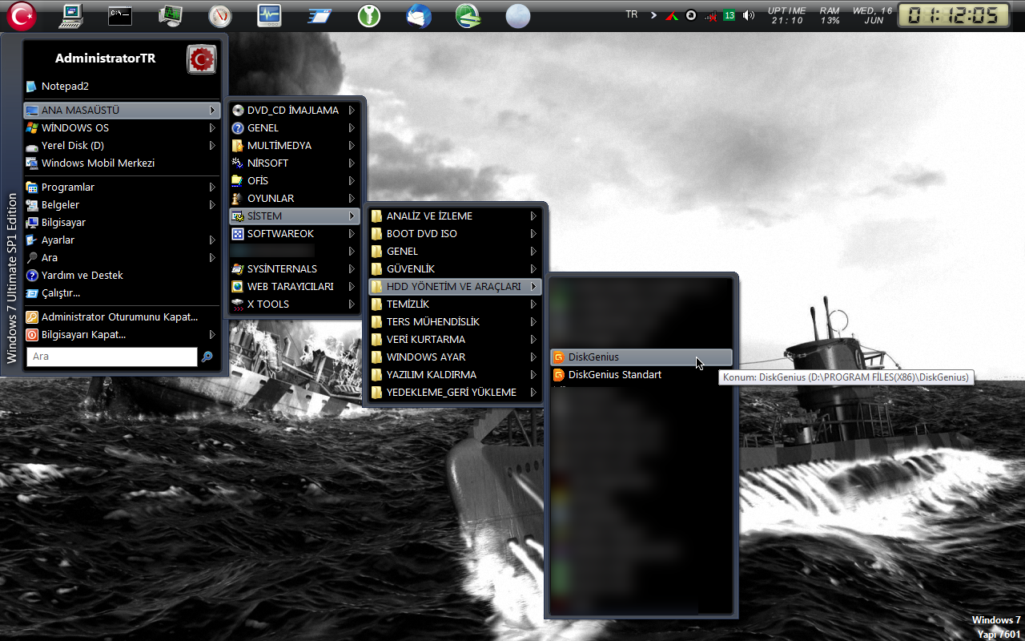Launch the green globe browser icon
The image size is (1025, 641).
click(468, 15)
